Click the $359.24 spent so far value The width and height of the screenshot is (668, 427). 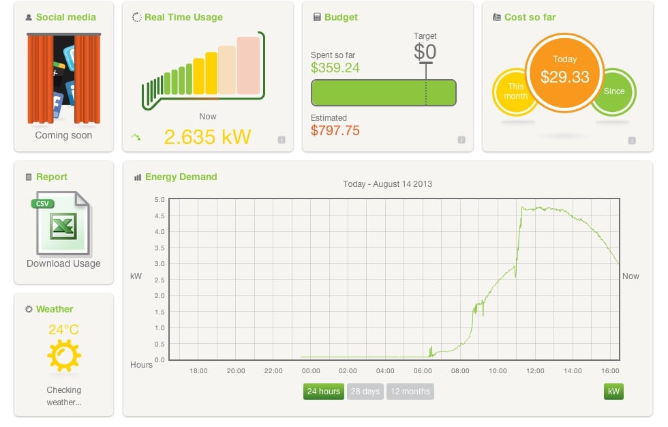point(335,68)
